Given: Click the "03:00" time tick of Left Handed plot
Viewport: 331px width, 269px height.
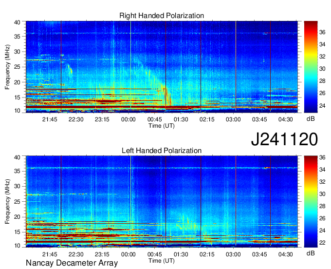Looking at the screenshot, I should pos(233,254).
